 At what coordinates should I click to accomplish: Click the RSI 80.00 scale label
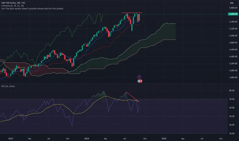point(232,90)
